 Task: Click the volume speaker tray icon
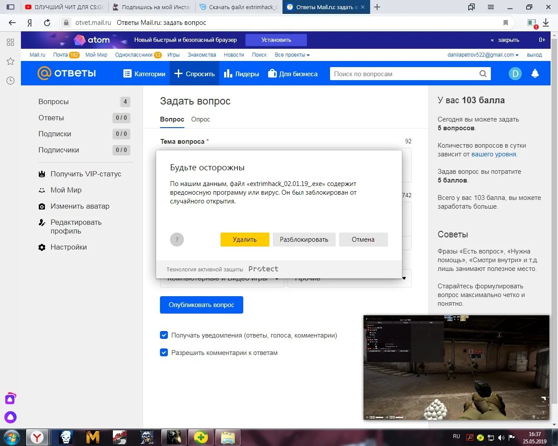pos(501,437)
